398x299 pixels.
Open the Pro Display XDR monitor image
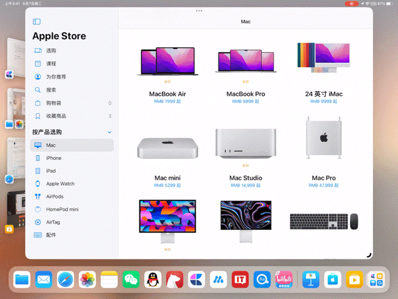pyautogui.click(x=245, y=221)
